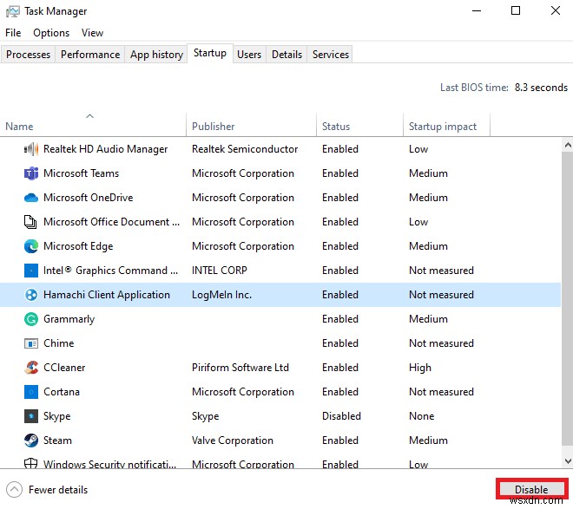
Task: Click the scrollbar down arrow
Action: [568, 461]
